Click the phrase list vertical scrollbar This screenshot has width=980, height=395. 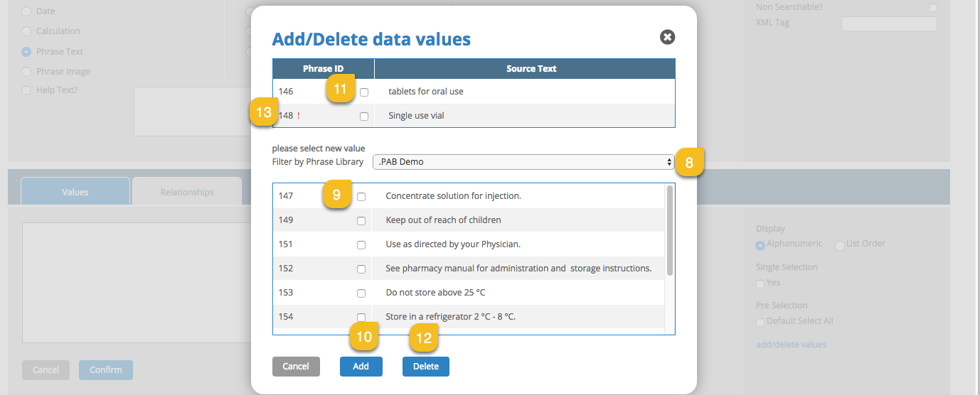pyautogui.click(x=669, y=232)
